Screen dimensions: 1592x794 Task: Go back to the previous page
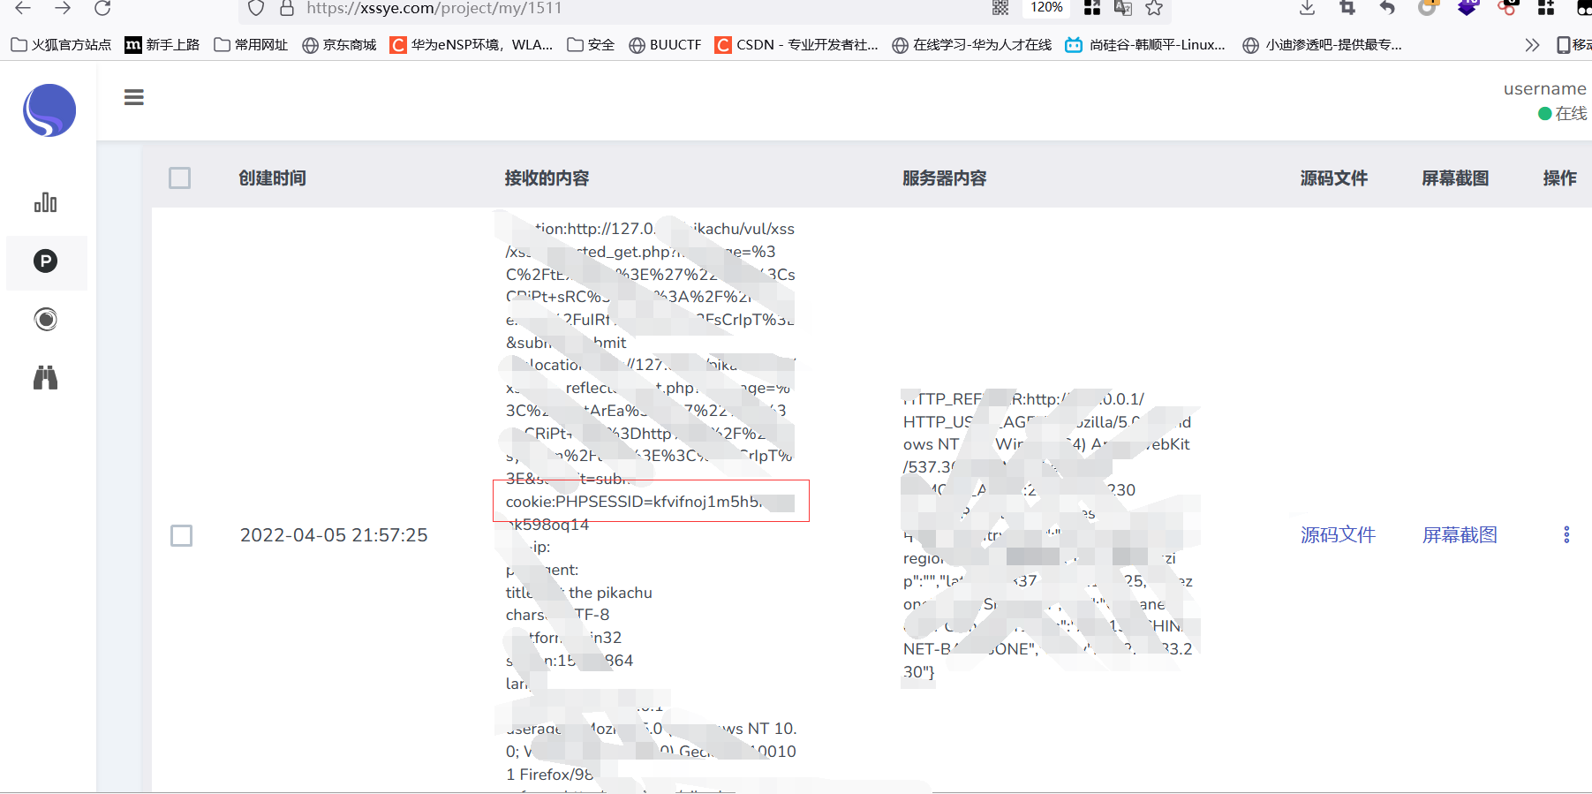(x=23, y=8)
